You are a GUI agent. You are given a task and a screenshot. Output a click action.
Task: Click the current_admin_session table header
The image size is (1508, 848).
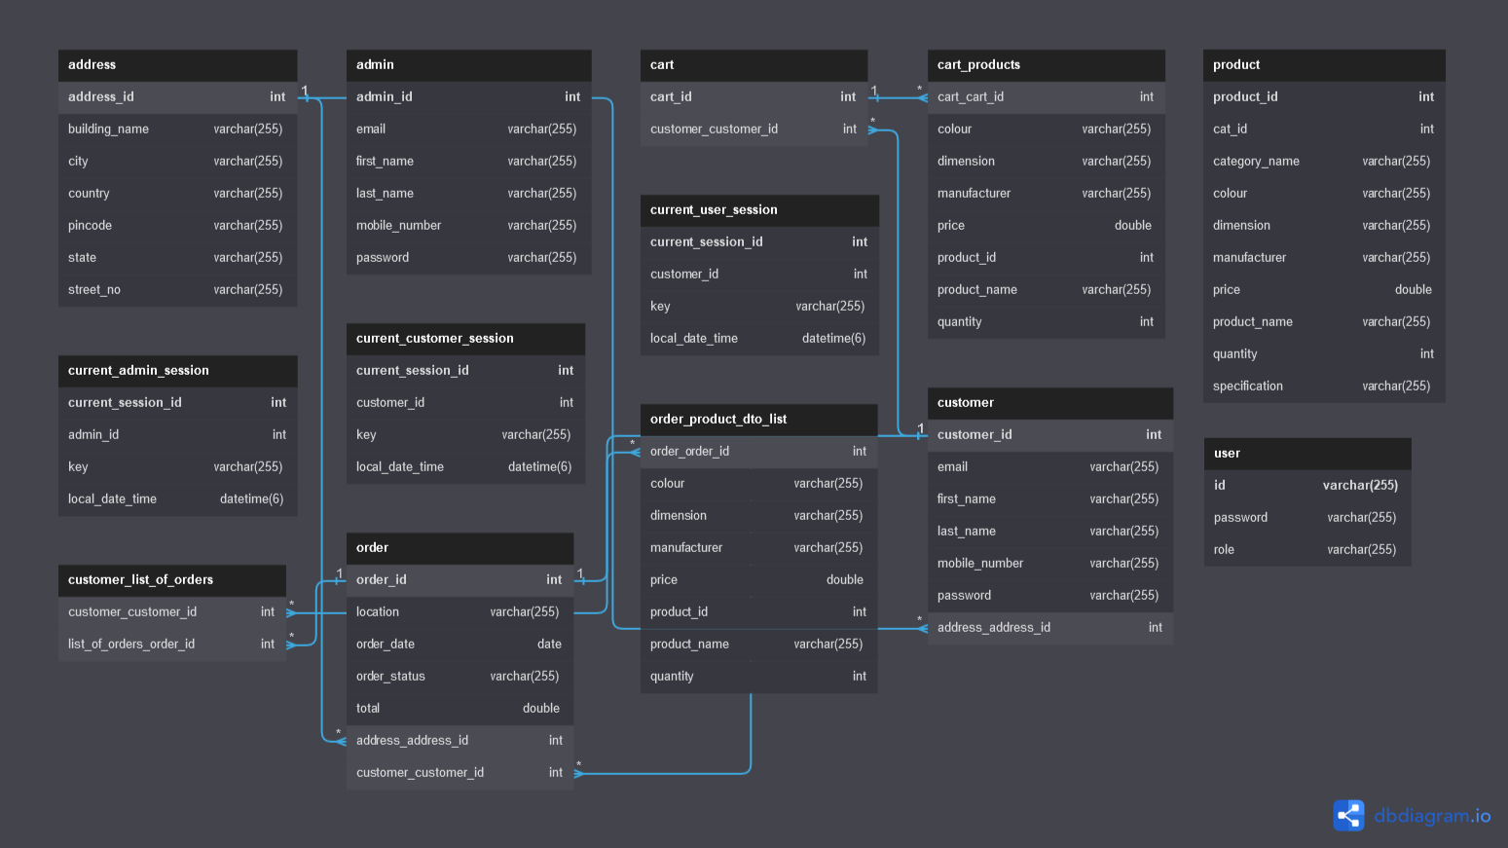click(x=178, y=371)
